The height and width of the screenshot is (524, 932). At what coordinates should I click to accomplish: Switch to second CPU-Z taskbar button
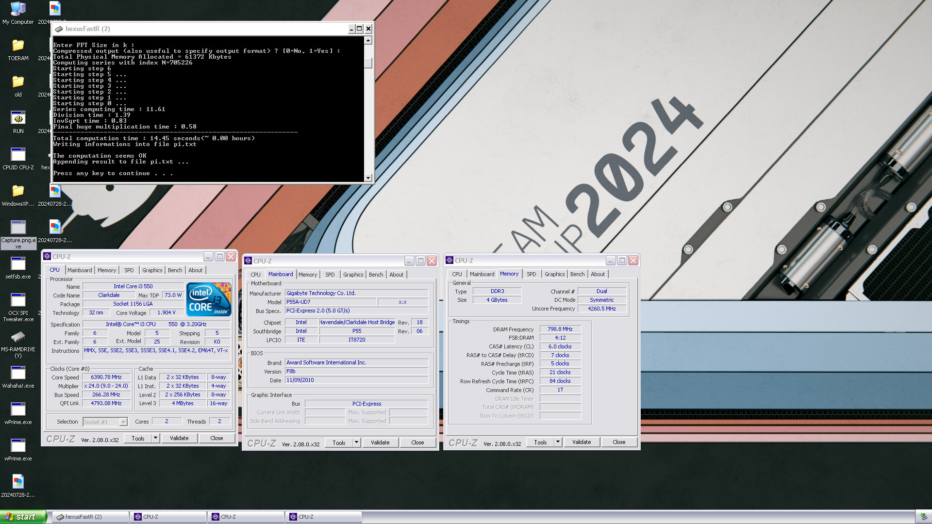pyautogui.click(x=246, y=517)
